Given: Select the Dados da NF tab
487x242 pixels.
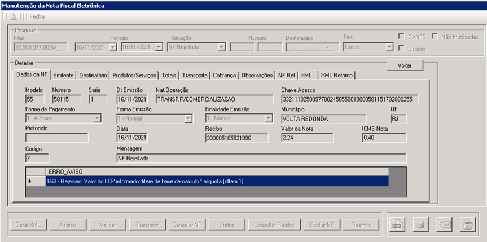Looking at the screenshot, I should point(32,75).
